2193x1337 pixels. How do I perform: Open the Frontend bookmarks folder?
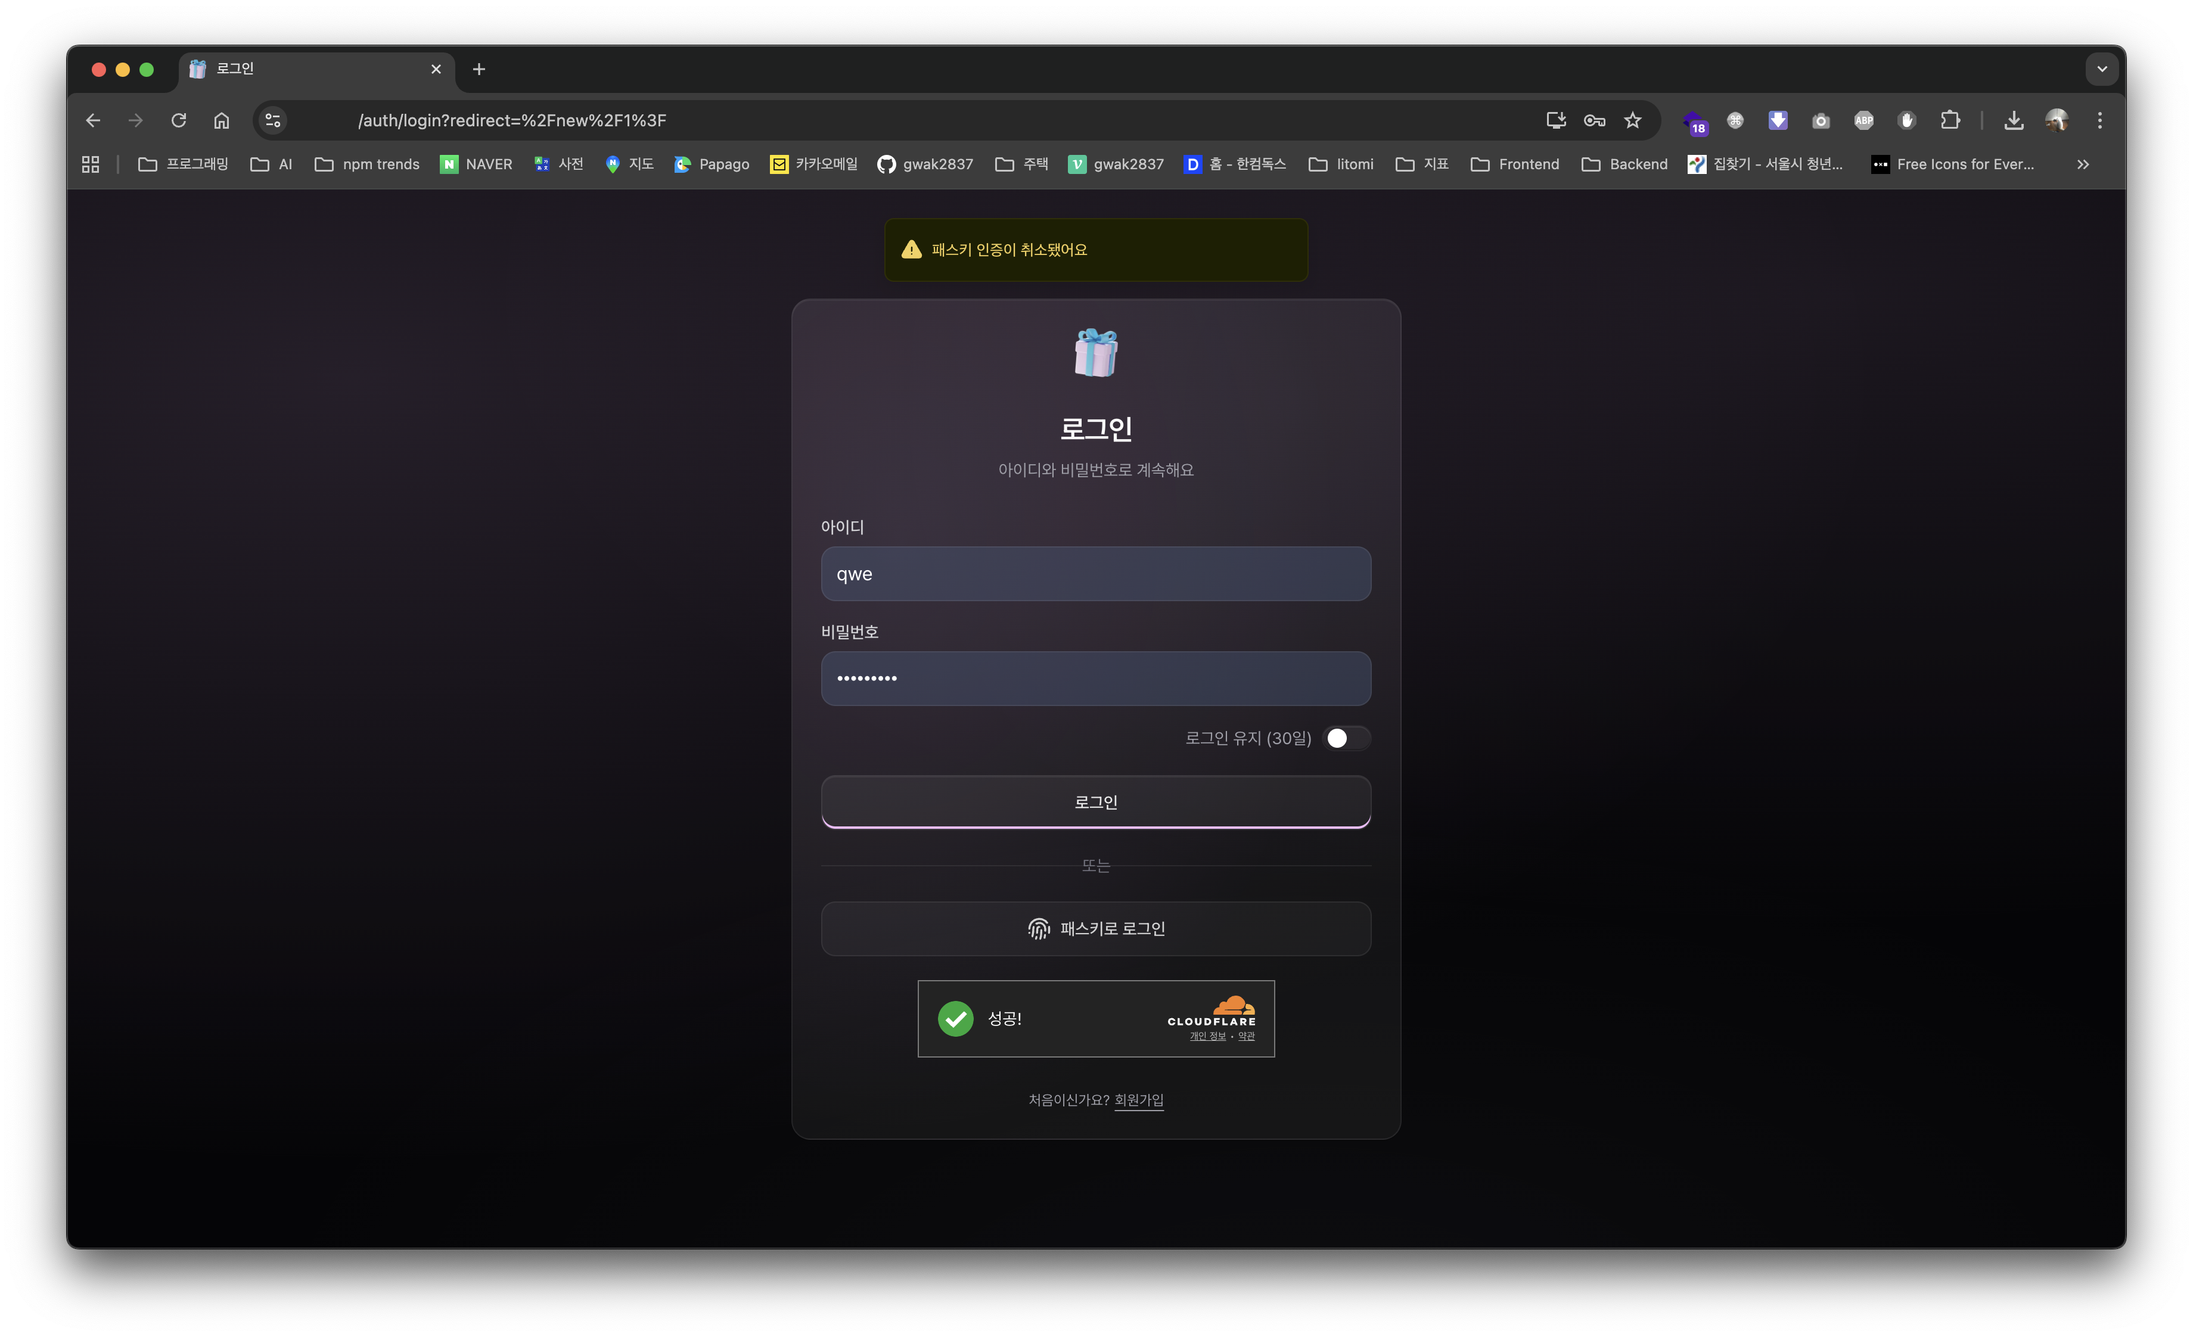click(x=1515, y=164)
